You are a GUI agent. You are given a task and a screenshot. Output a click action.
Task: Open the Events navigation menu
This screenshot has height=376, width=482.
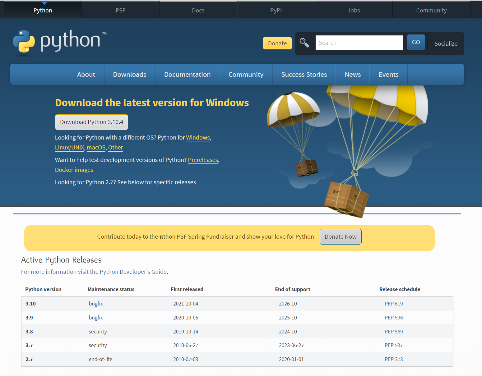tap(388, 75)
